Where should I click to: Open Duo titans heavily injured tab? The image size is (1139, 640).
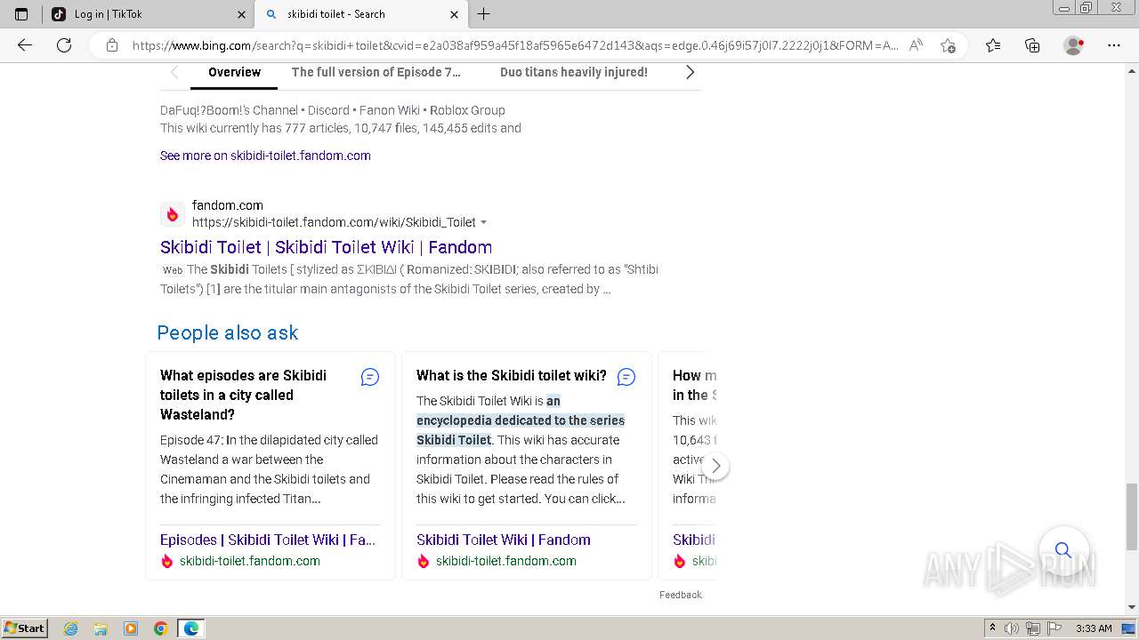pos(574,72)
